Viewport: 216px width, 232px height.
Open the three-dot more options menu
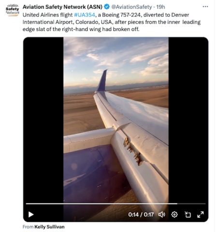pyautogui.click(x=205, y=7)
